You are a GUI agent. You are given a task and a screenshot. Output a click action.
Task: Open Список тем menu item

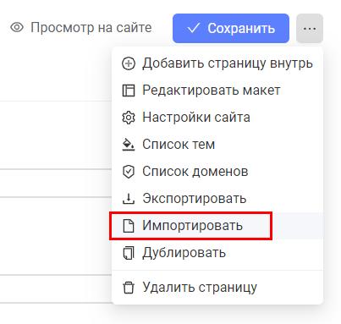click(x=217, y=145)
